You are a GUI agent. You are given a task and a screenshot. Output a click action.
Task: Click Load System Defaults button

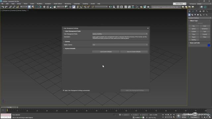(106, 52)
